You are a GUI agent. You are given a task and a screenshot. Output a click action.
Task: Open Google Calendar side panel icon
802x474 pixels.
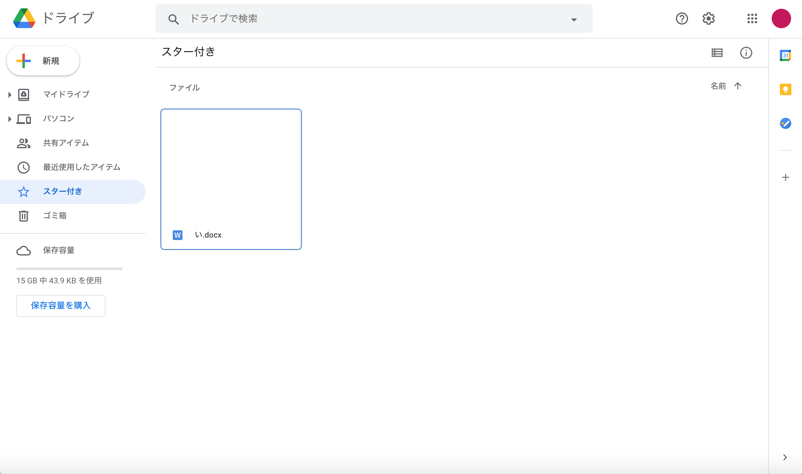click(785, 55)
